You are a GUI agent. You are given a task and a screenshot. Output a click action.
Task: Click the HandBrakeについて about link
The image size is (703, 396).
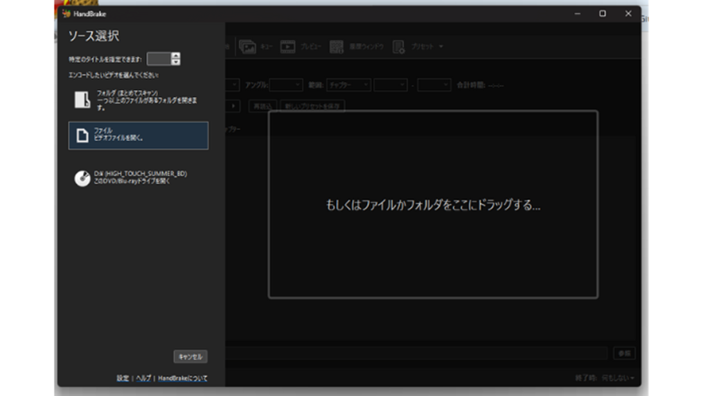(x=182, y=379)
